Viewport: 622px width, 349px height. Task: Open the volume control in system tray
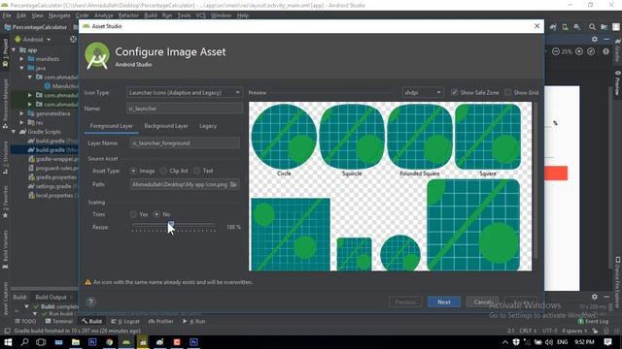[x=549, y=342]
